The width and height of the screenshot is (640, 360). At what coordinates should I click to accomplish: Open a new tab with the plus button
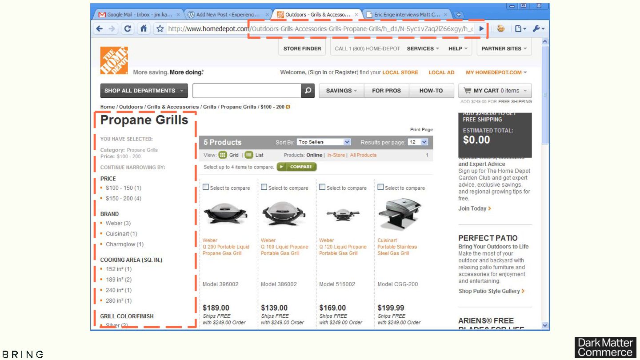[459, 15]
